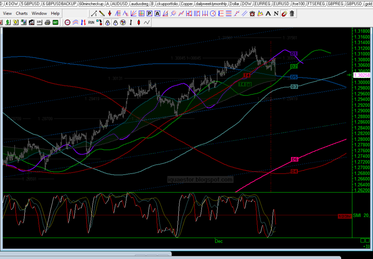Click the alarm clock alert icon
The image size is (373, 259).
pos(252,13)
